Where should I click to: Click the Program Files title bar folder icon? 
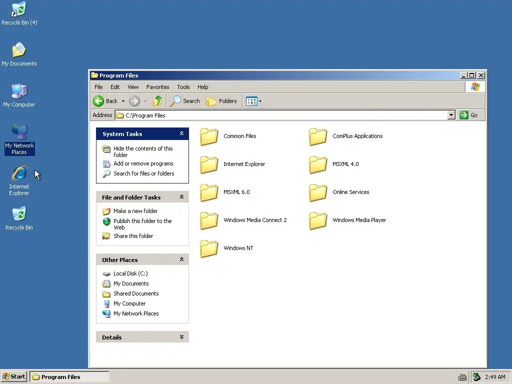[94, 75]
